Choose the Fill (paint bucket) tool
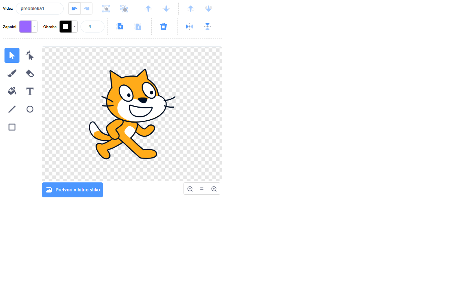This screenshot has height=302, width=470. [12, 91]
